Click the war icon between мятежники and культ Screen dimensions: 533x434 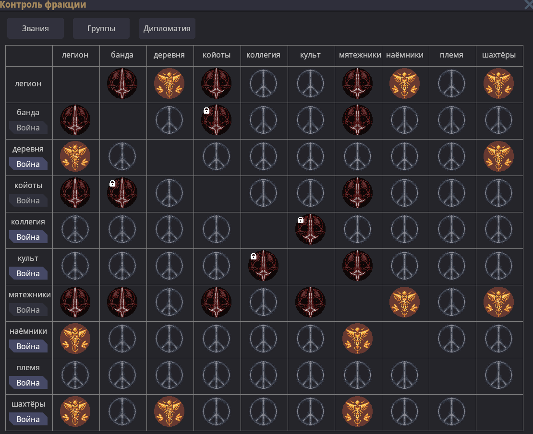pos(310,303)
